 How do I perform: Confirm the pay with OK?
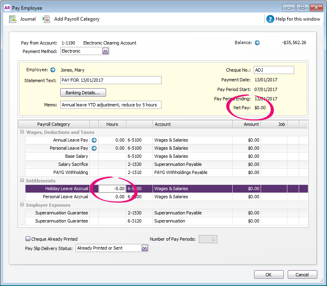point(268,274)
